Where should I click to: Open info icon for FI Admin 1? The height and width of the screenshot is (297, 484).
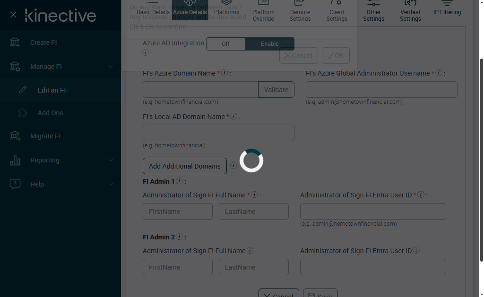pos(179,181)
